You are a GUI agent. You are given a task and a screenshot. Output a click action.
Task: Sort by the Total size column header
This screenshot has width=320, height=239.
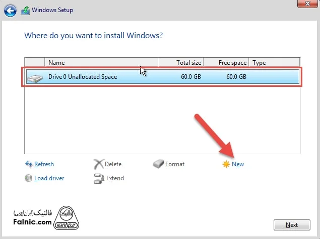click(x=180, y=63)
